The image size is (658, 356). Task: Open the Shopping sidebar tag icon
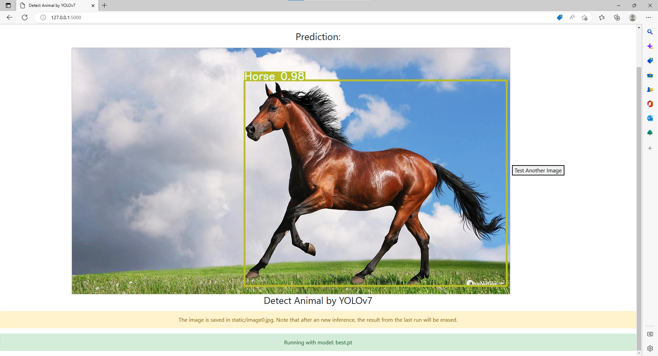[650, 61]
